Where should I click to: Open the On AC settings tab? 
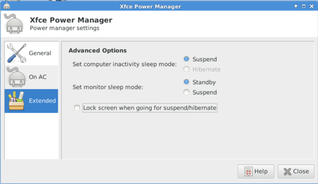[37, 77]
